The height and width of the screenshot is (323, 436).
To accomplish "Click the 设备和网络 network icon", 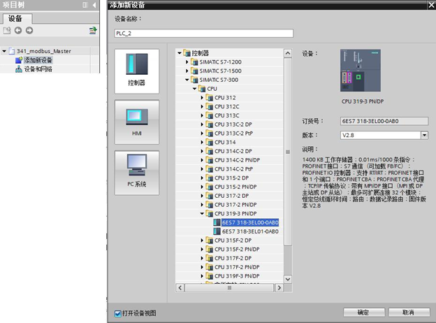I will tap(19, 69).
